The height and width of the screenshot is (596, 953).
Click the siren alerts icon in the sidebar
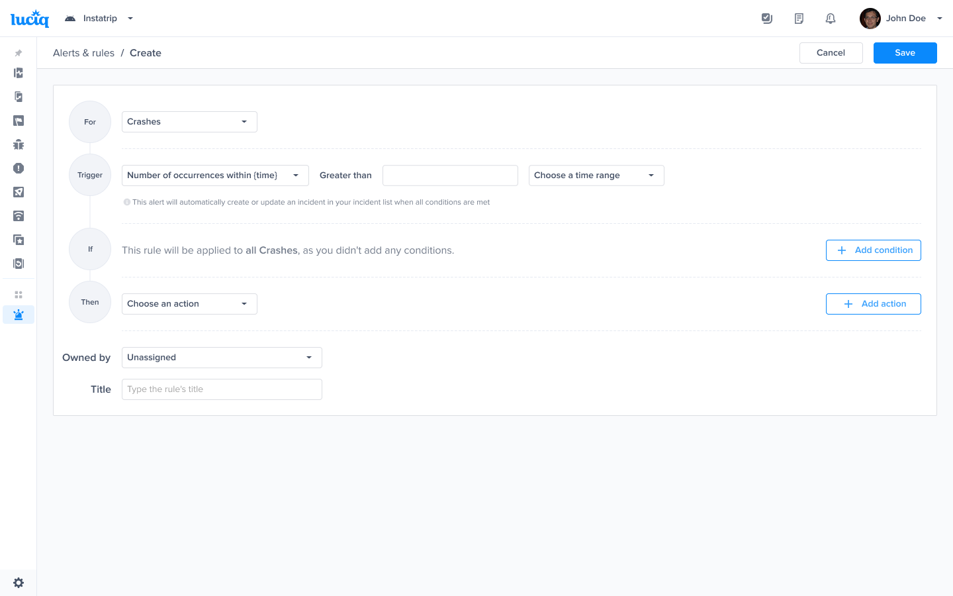pos(19,315)
